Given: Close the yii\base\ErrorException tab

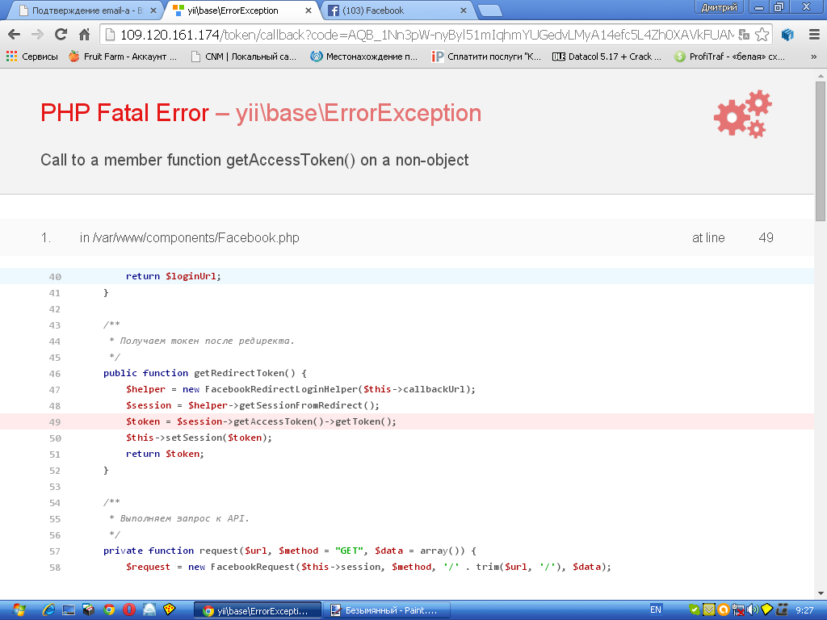Looking at the screenshot, I should click(x=309, y=10).
